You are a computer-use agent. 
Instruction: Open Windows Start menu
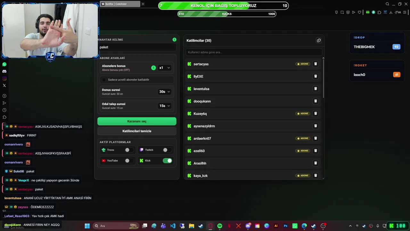87,226
